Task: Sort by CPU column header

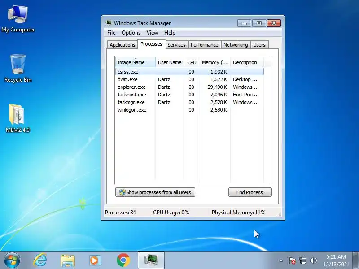Action: (192, 62)
